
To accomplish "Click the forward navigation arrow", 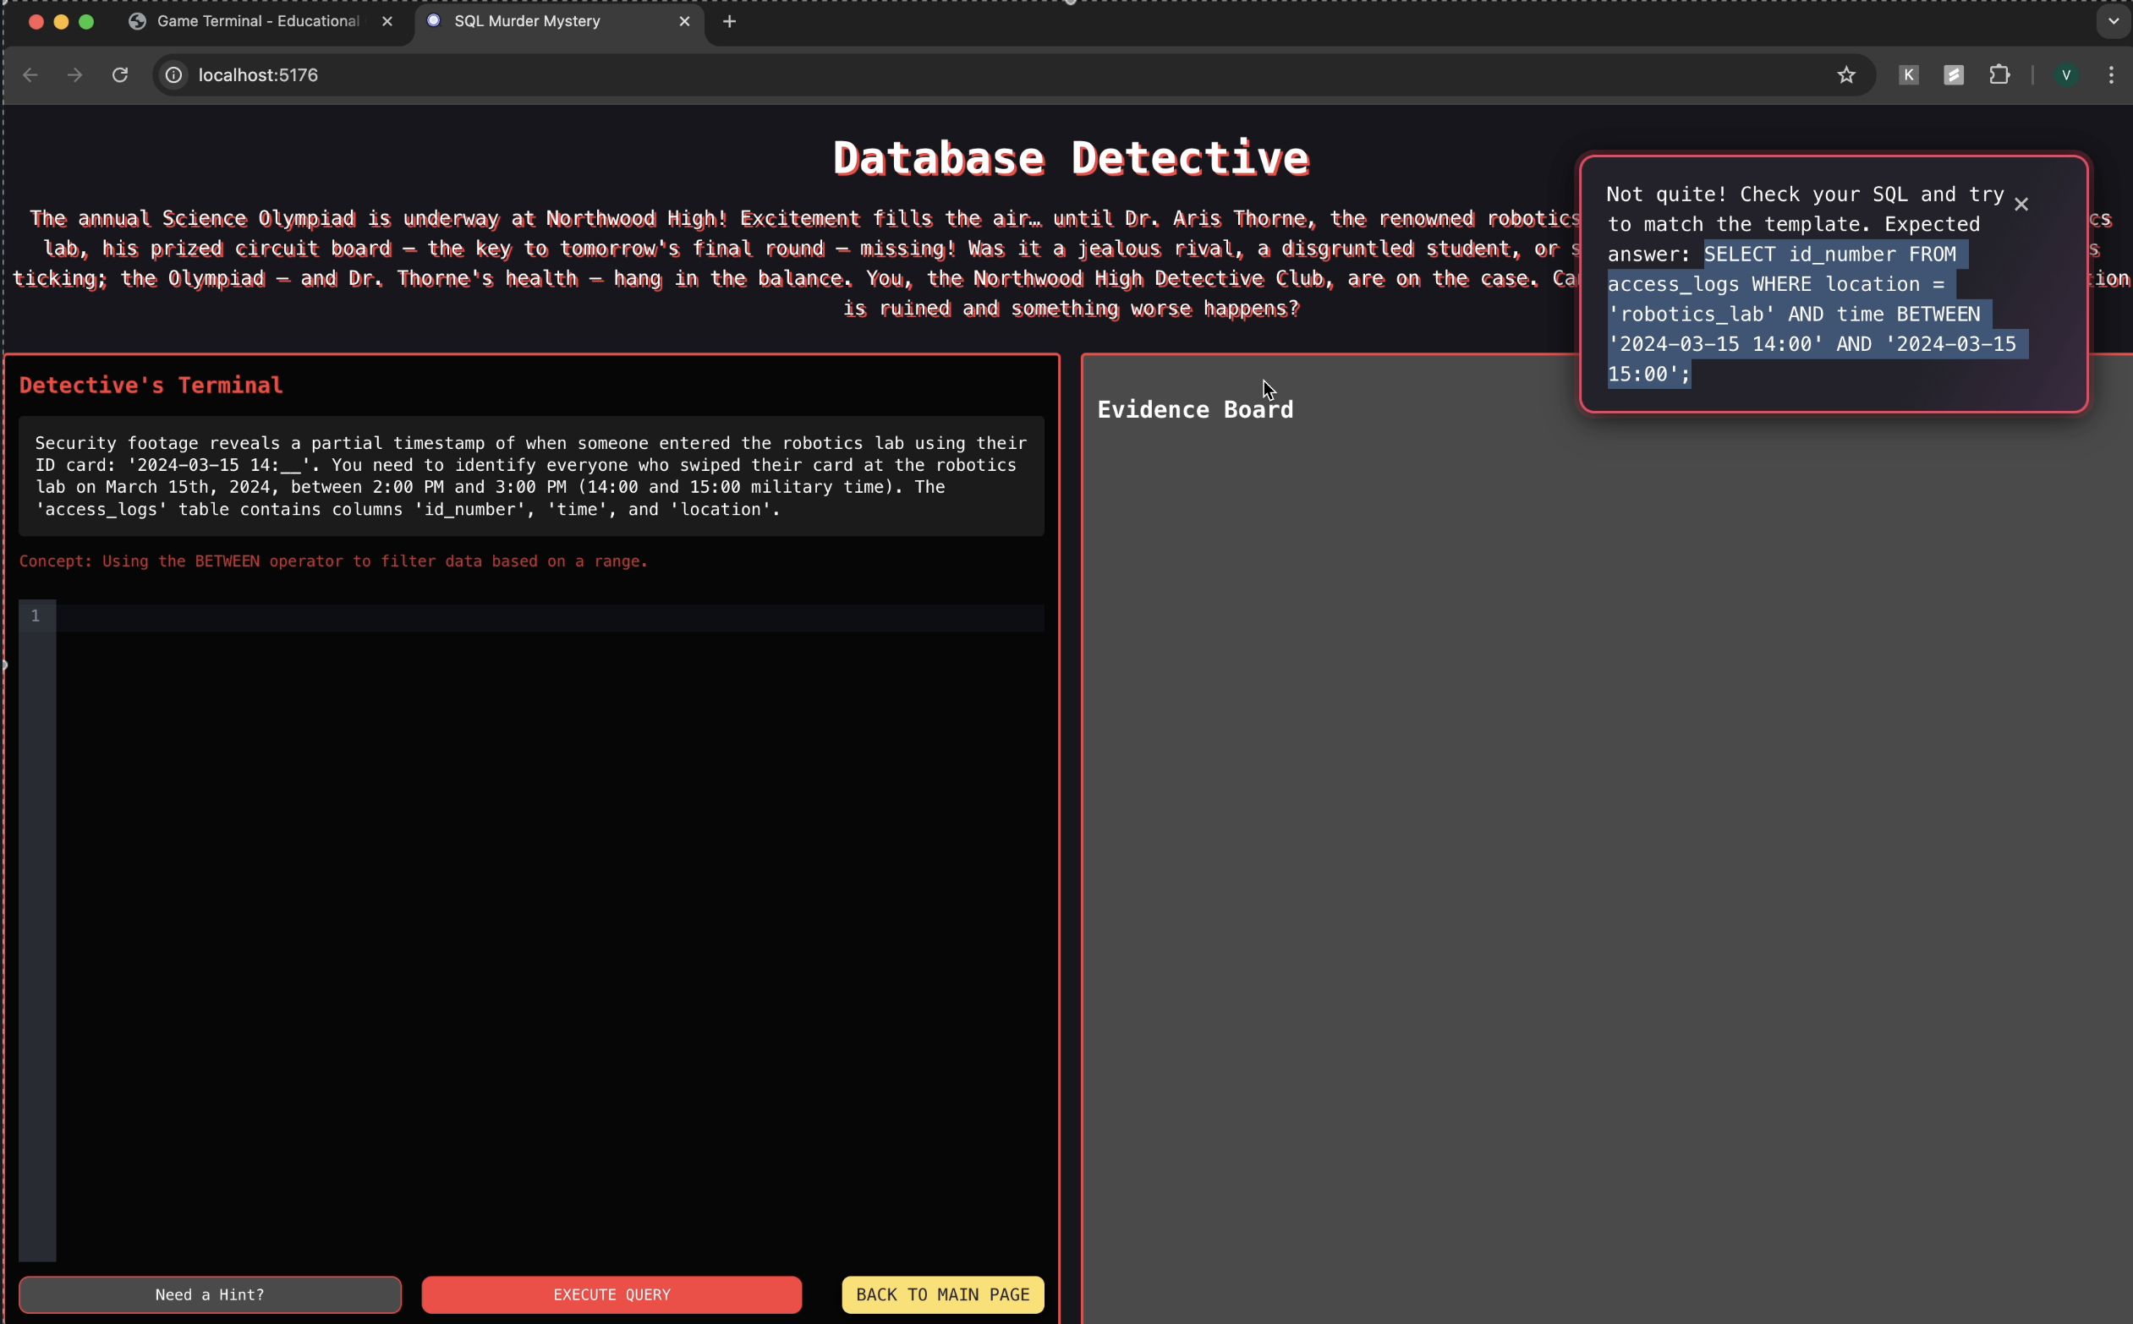I will click(75, 75).
